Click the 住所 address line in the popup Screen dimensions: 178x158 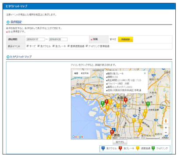pos(124,90)
